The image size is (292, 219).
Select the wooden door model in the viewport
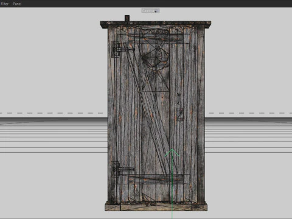click(156, 114)
